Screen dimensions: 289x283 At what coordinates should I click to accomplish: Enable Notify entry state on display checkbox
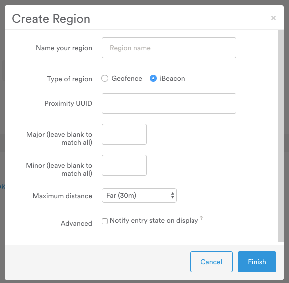(105, 221)
